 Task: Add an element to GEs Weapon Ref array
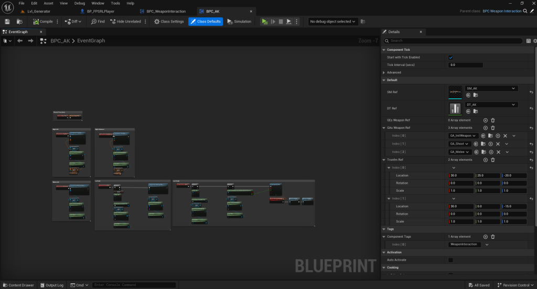point(485,120)
